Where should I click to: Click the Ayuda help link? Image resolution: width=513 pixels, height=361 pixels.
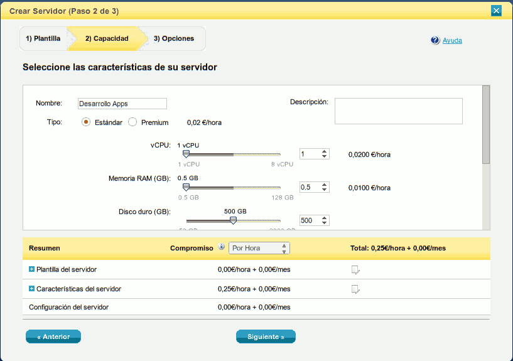(452, 41)
